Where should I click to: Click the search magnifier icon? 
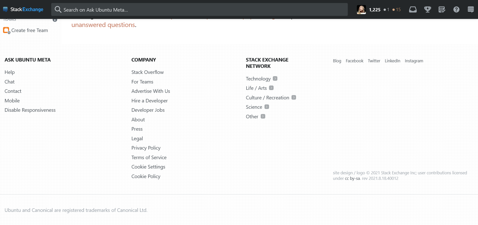[x=58, y=9]
